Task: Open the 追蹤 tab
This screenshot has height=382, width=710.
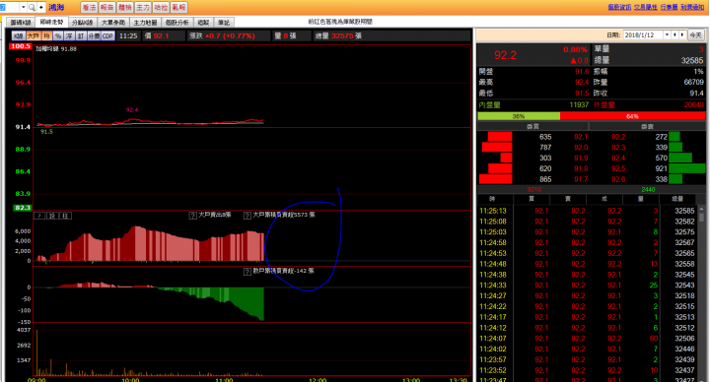Action: [204, 22]
